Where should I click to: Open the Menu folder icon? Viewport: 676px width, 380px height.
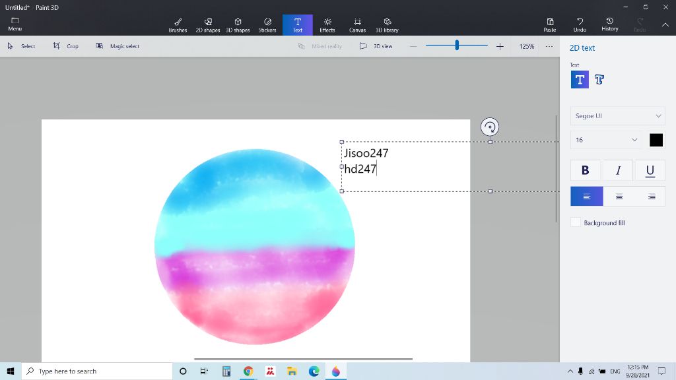15,24
